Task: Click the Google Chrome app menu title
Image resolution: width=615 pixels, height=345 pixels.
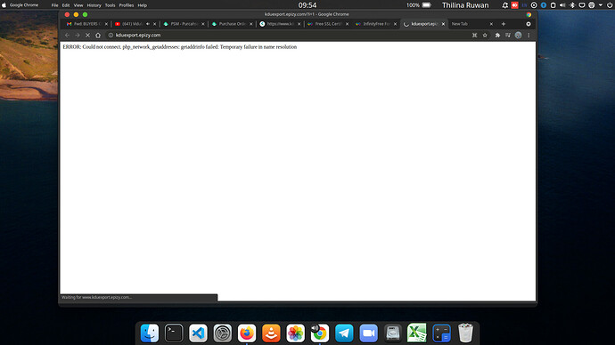Action: click(24, 5)
